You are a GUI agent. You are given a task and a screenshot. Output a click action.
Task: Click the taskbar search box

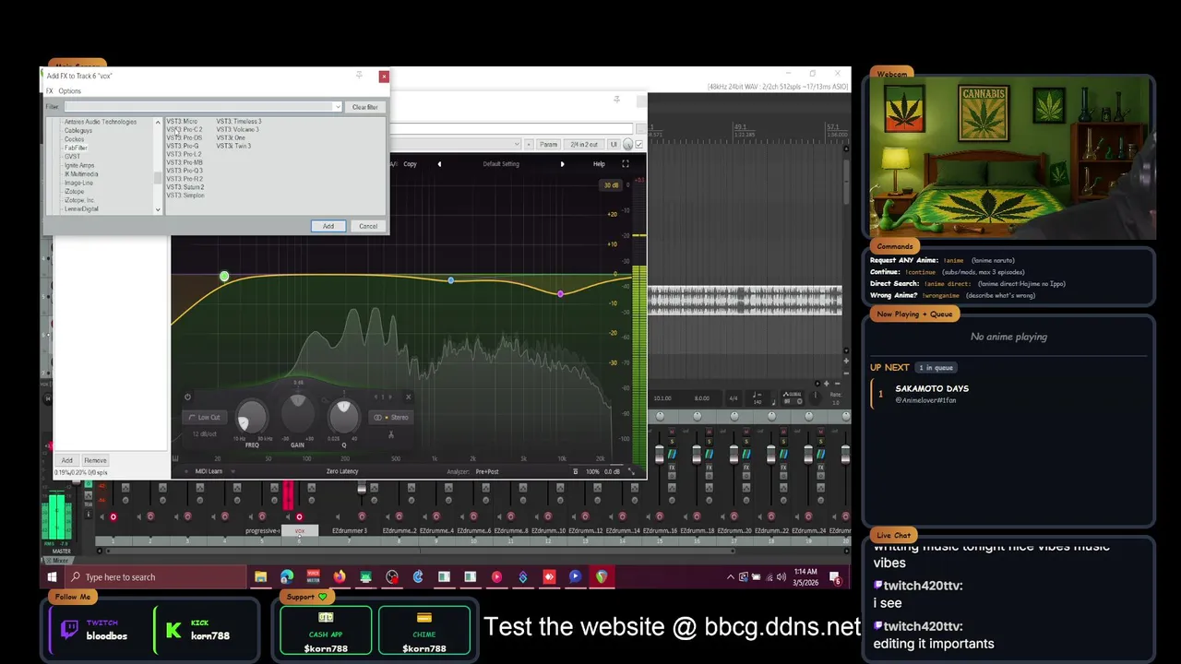click(x=157, y=577)
